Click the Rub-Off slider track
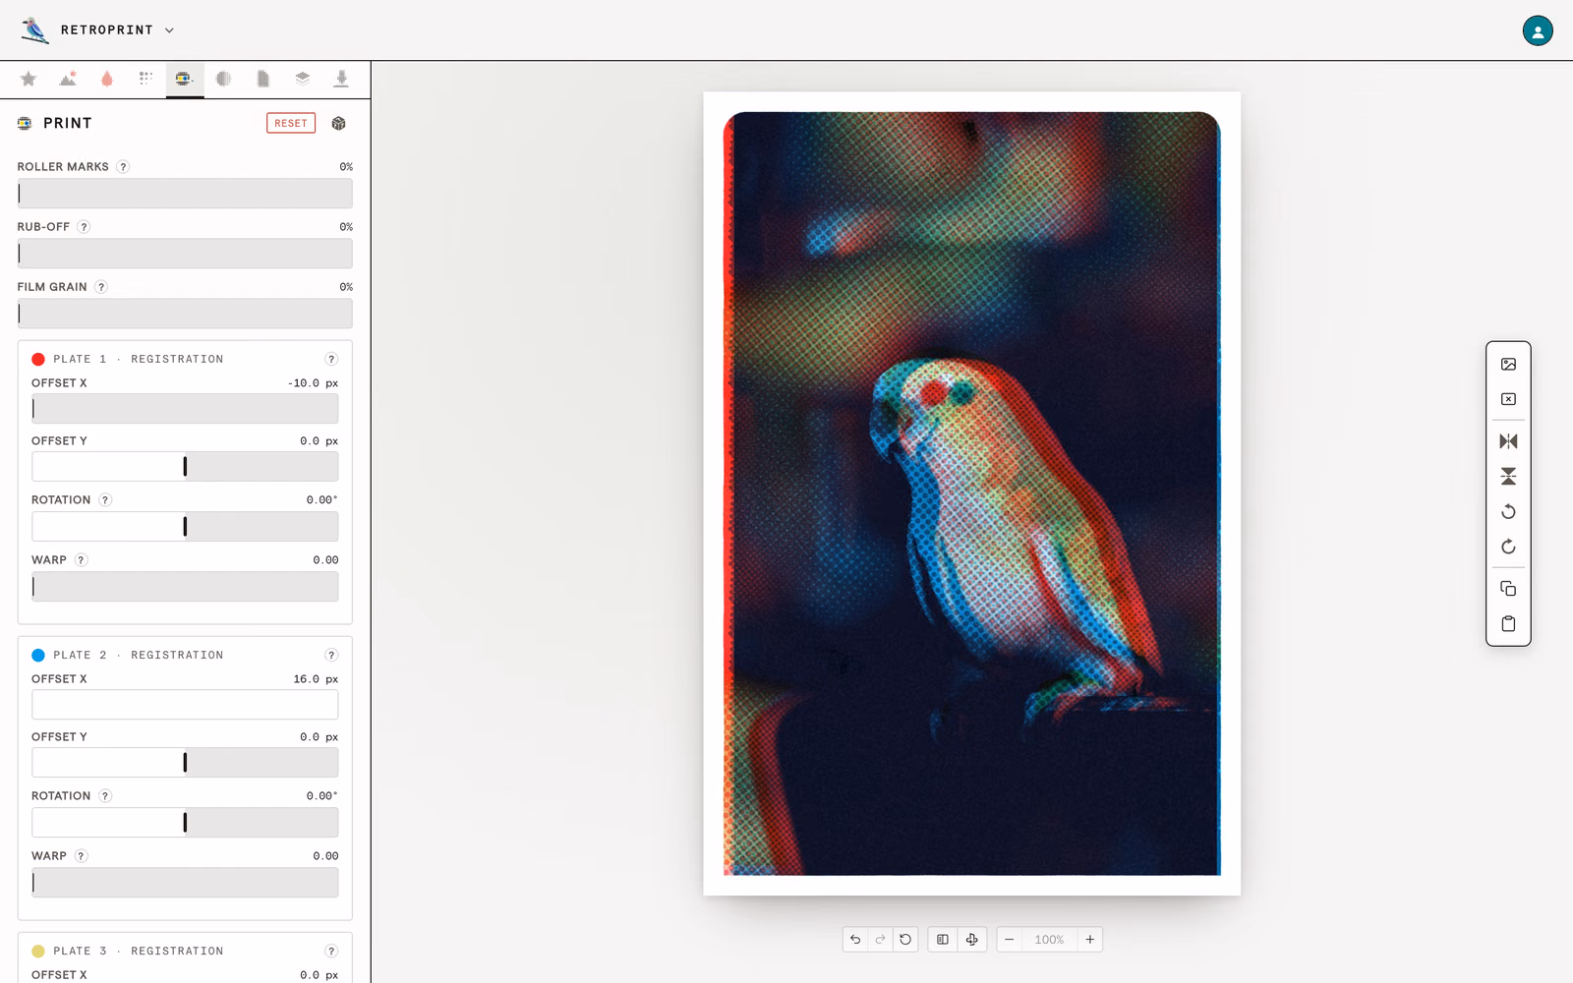This screenshot has width=1573, height=983. coord(185,254)
